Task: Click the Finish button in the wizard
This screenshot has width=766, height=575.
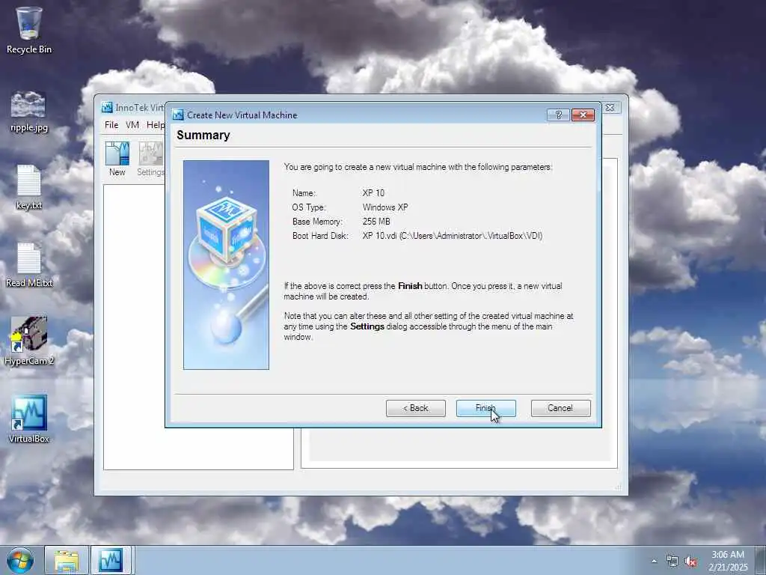Action: [485, 408]
